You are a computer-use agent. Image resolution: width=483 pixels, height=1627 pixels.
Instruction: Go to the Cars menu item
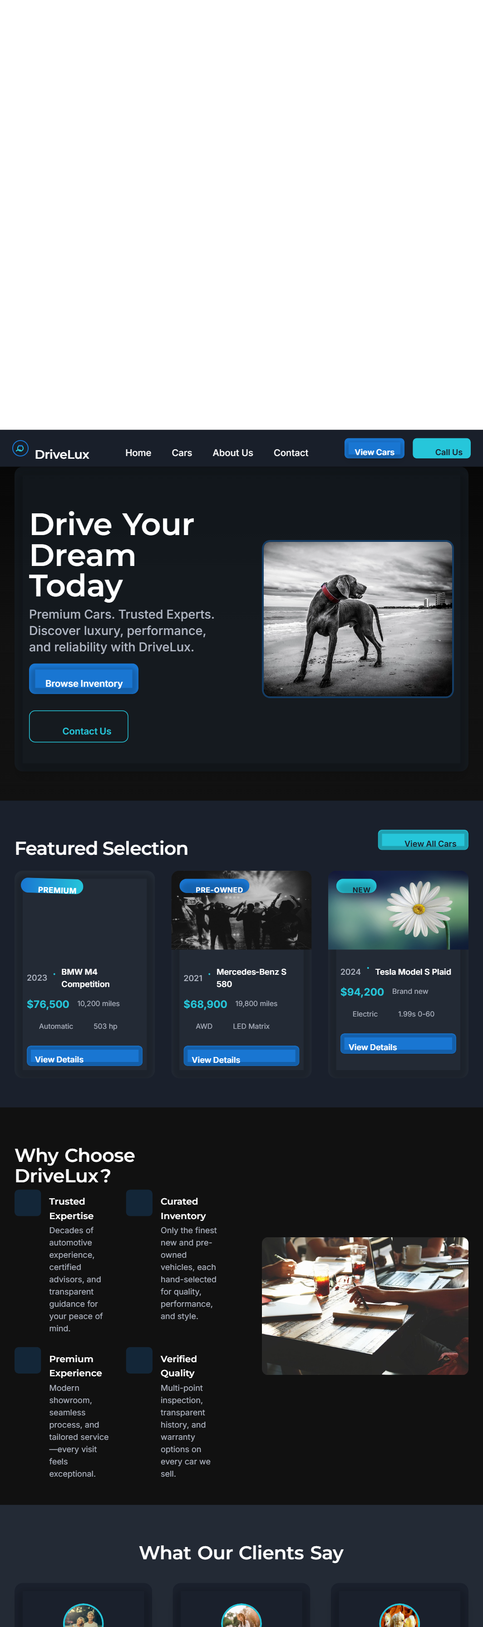182,453
